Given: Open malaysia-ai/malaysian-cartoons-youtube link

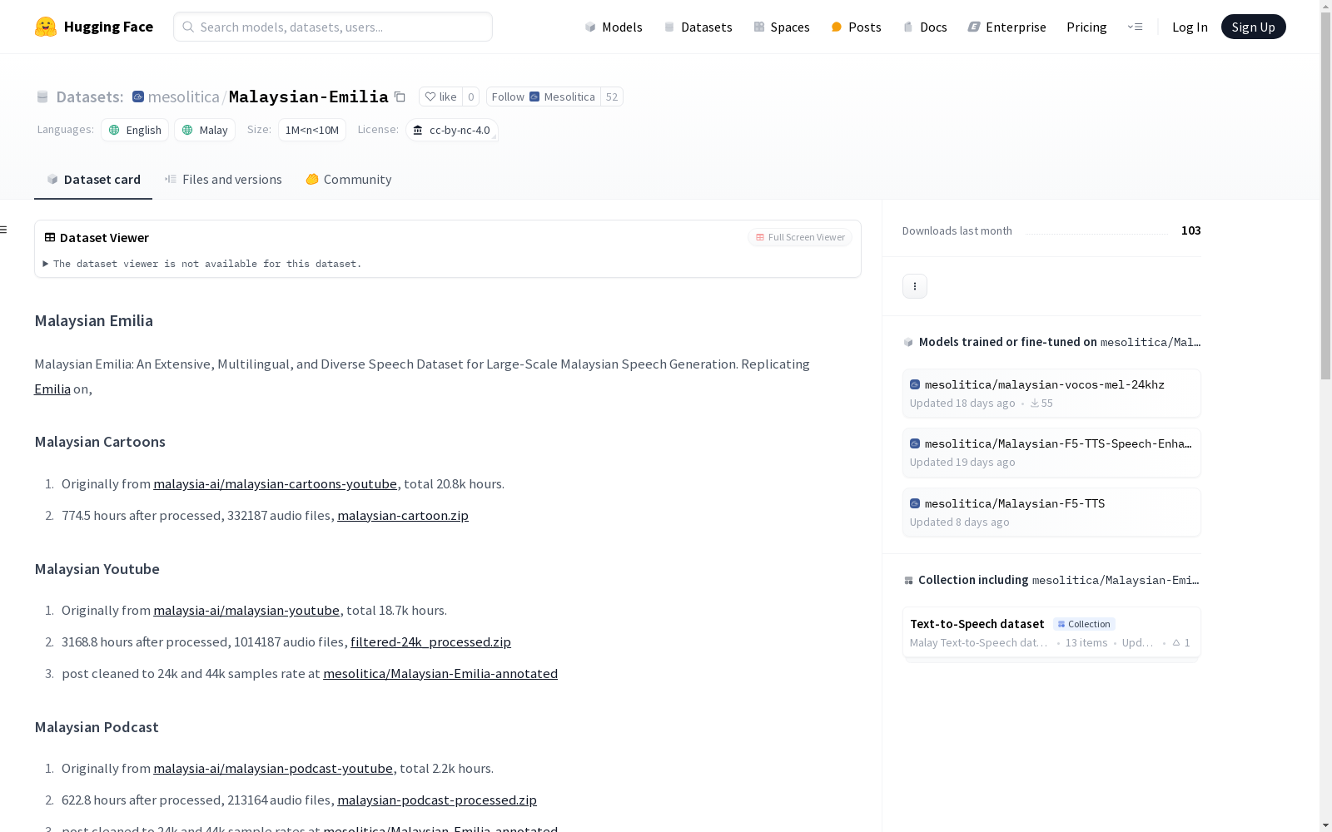Looking at the screenshot, I should [x=276, y=483].
